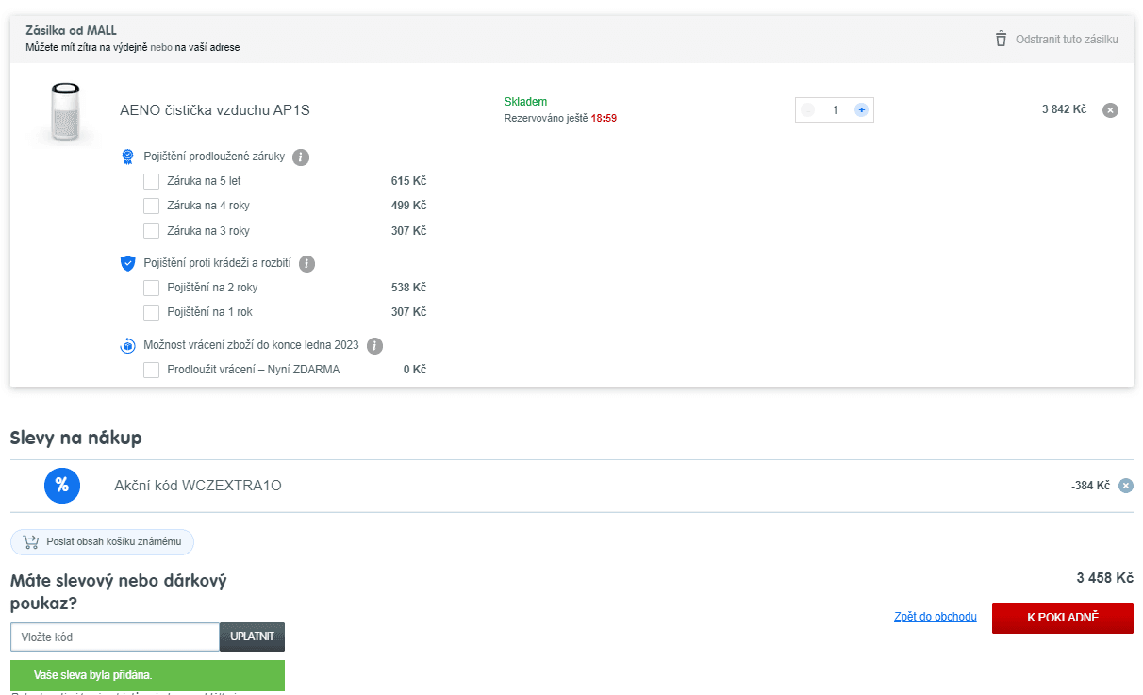Click the extended warranty ribbon icon
This screenshot has width=1143, height=695.
pos(128,157)
